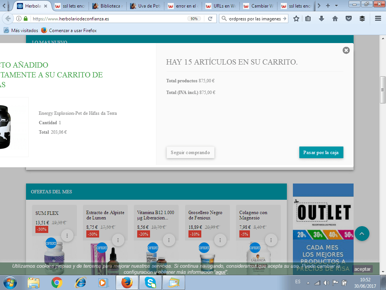Open the 'aquí' cookie information link
Image resolution: width=386 pixels, height=290 pixels.
220,272
